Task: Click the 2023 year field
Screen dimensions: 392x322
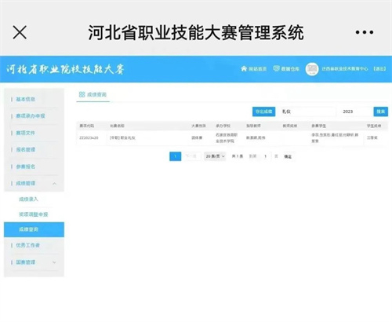Action: pyautogui.click(x=355, y=112)
